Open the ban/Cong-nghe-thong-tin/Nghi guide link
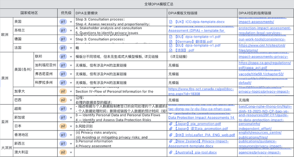This screenshot has height=157, width=294. pyautogui.click(x=265, y=106)
